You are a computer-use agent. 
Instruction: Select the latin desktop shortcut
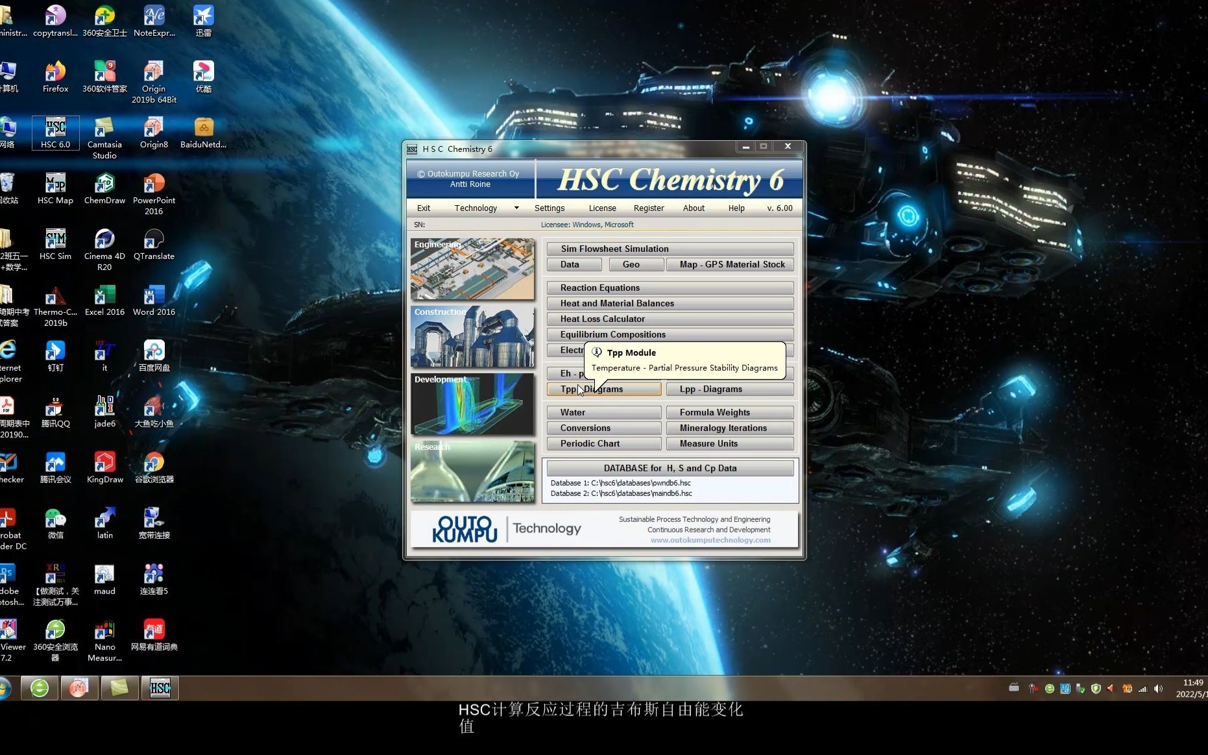(x=104, y=524)
